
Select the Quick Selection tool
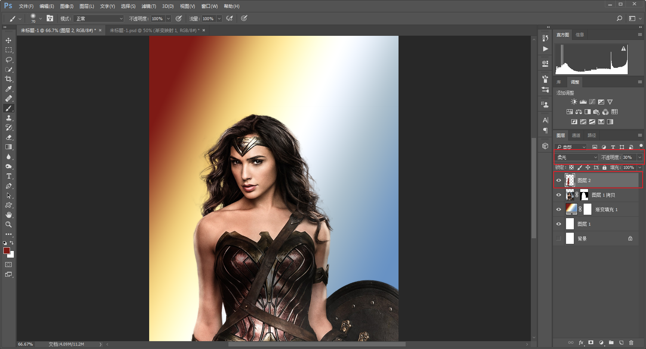point(9,69)
